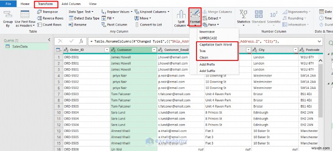Cancel formula edit with X icon
The image size is (333, 151).
[60, 41]
